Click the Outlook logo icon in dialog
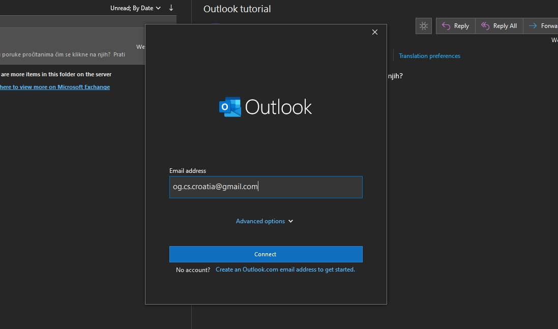Screen dimensions: 558x329 [230, 107]
